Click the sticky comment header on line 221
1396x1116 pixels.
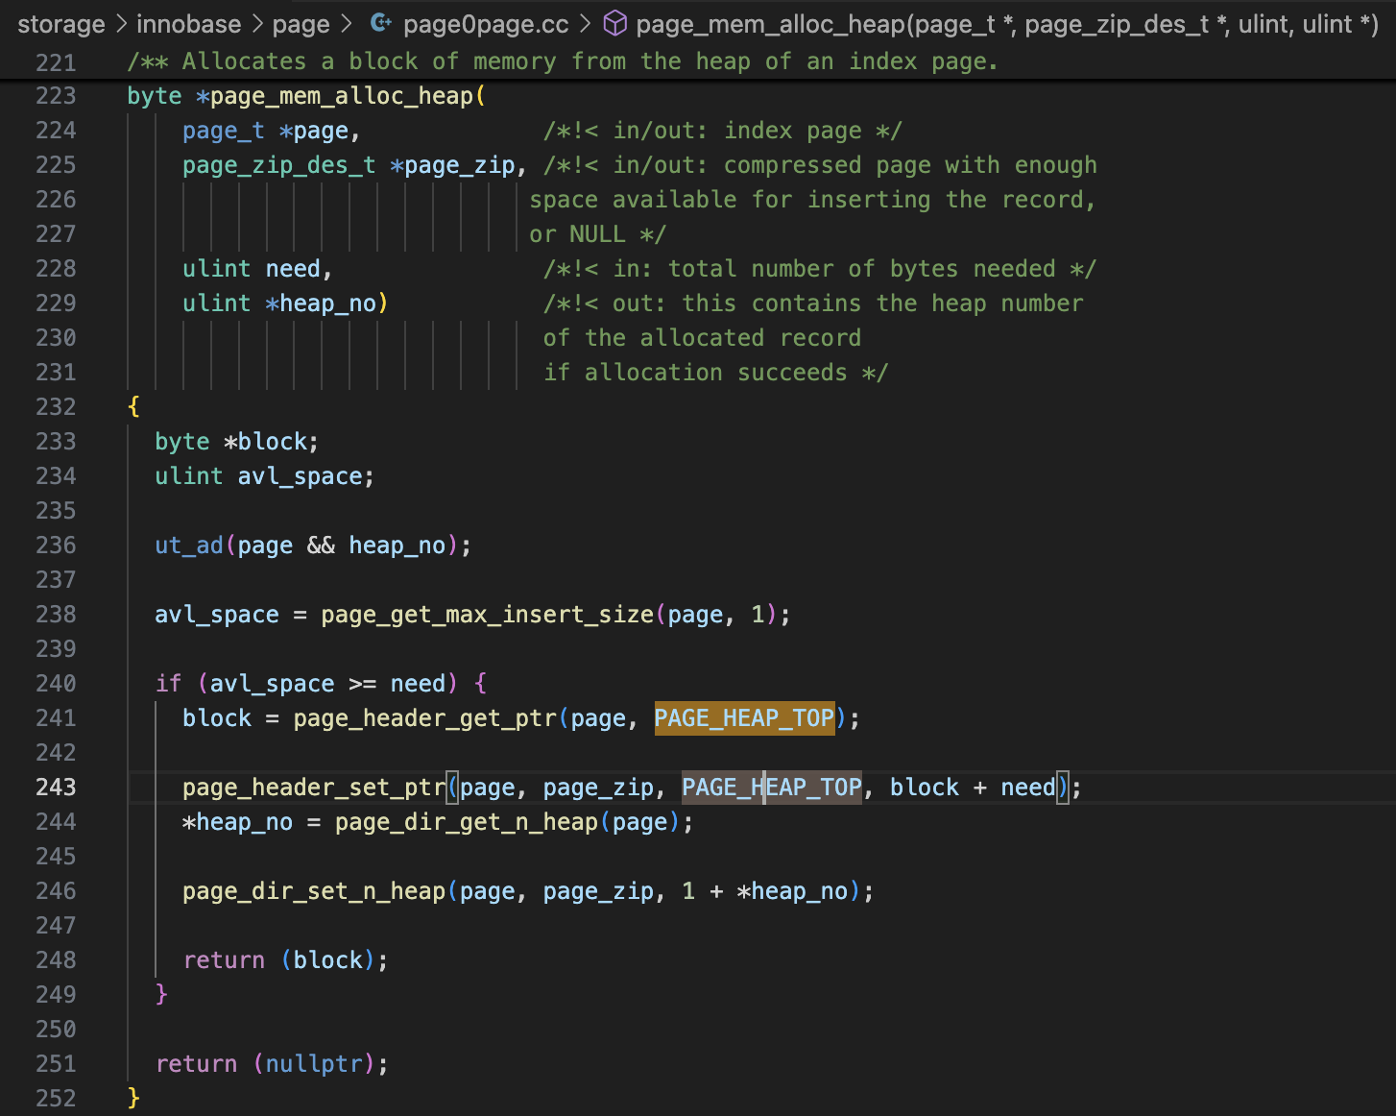click(563, 61)
